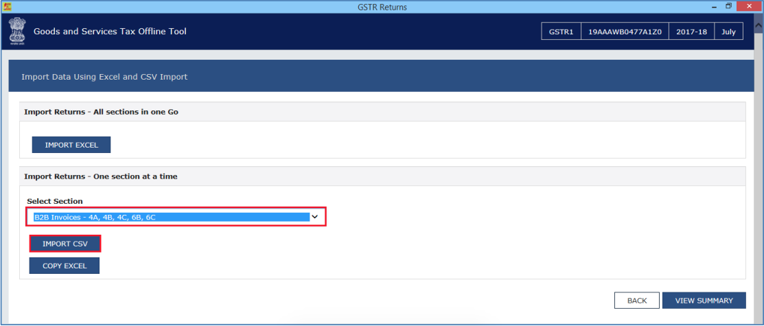Click the 2017-18 financial year box
Screen dimensions: 764x326
tap(691, 32)
